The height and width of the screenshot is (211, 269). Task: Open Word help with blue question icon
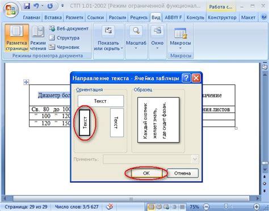(264, 17)
